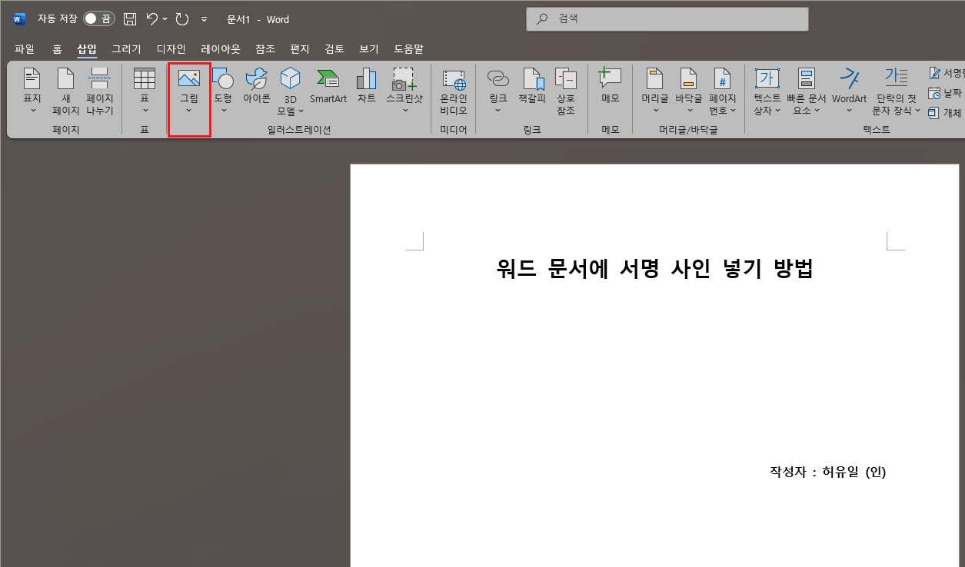Switch to the 디자인 ribbon tab
Screen dimensions: 965x567
click(x=170, y=48)
